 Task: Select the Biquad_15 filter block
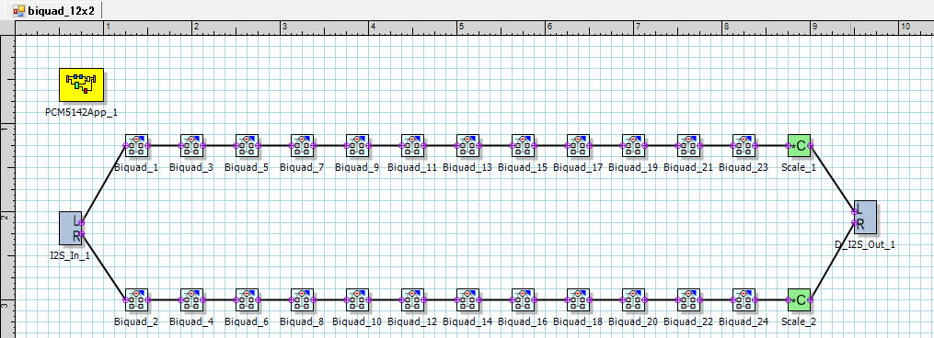(523, 145)
